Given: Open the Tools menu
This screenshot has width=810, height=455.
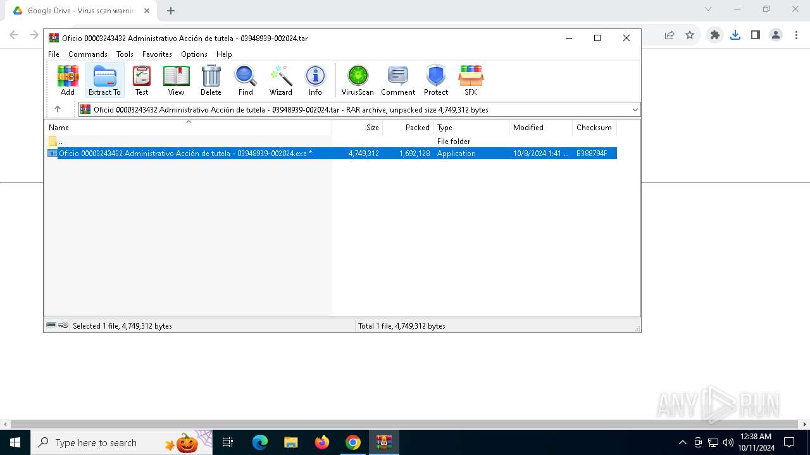Looking at the screenshot, I should (x=125, y=54).
